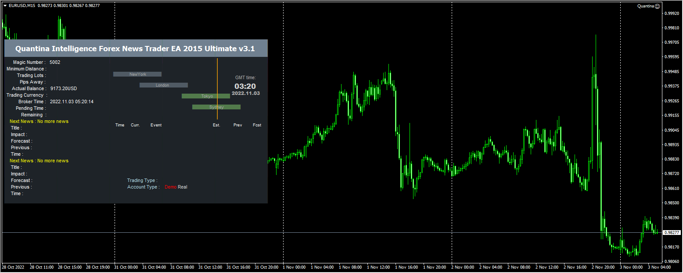Click the Broker Time label

[x=32, y=101]
